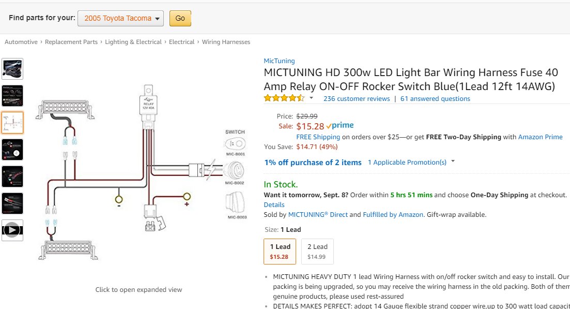The width and height of the screenshot is (570, 309).
Task: Show the fourth product image thumbnail
Action: (12, 150)
